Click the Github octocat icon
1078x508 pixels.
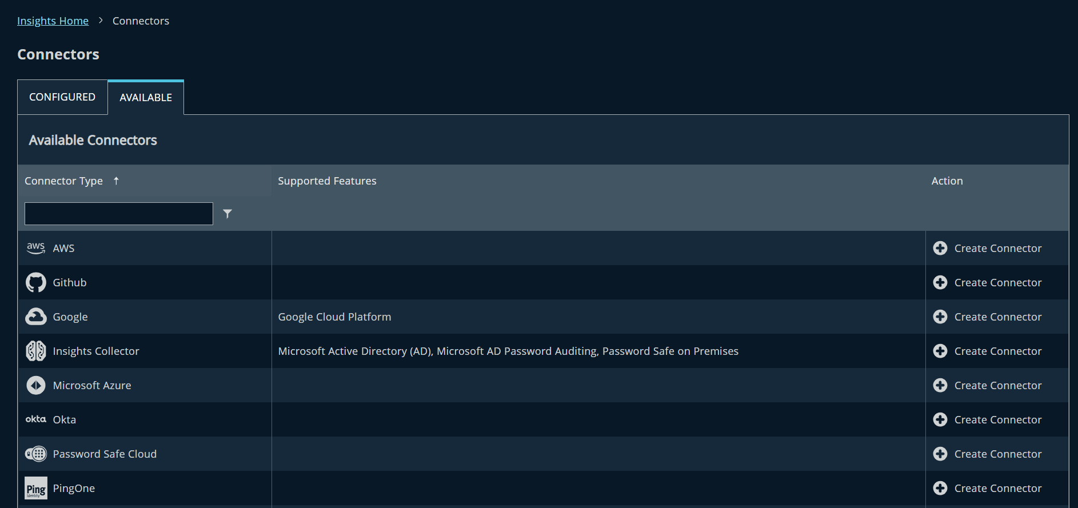click(x=36, y=282)
